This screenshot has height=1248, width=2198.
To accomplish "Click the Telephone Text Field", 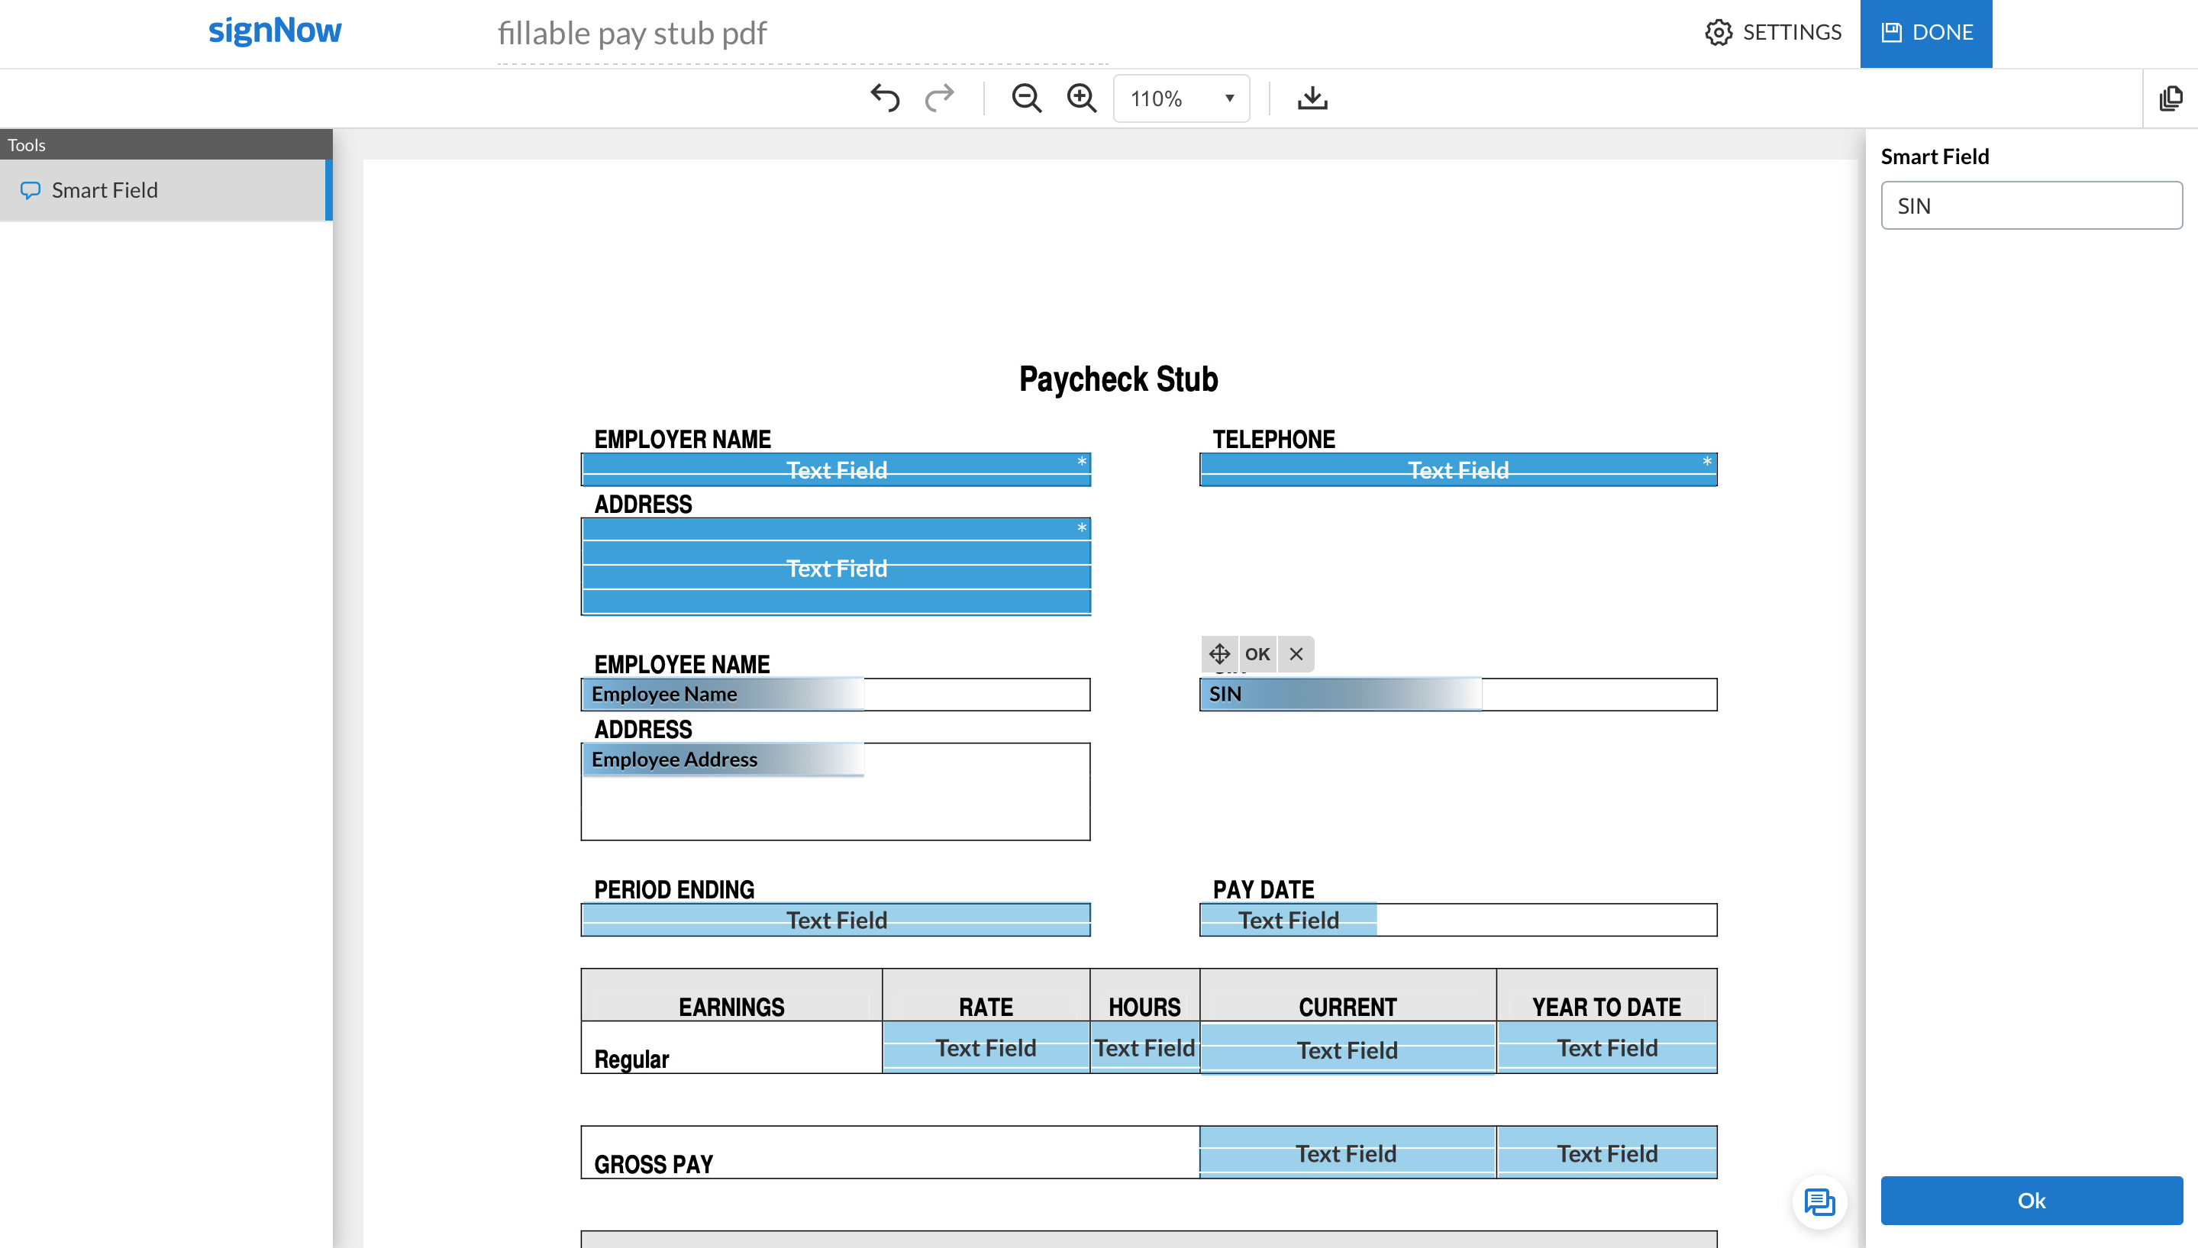I will click(1457, 469).
